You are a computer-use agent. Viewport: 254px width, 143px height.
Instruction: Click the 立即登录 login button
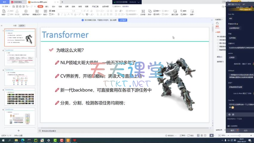(123, 20)
